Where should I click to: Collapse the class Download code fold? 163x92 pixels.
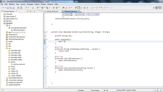pos(47,32)
